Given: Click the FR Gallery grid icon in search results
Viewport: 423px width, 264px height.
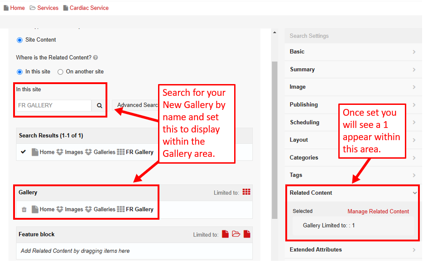Looking at the screenshot, I should click(121, 152).
